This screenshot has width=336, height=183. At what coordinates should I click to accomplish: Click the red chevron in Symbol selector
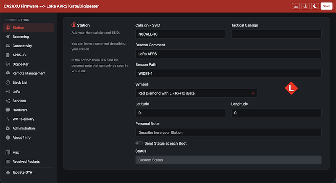253,93
